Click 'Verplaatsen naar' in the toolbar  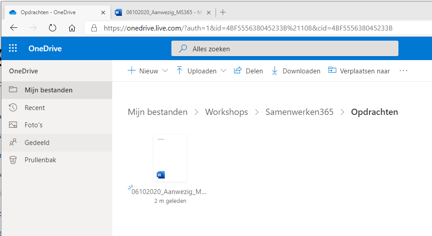(x=359, y=71)
